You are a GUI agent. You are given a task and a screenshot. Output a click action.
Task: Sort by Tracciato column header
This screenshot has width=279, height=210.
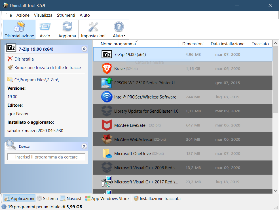coord(260,44)
